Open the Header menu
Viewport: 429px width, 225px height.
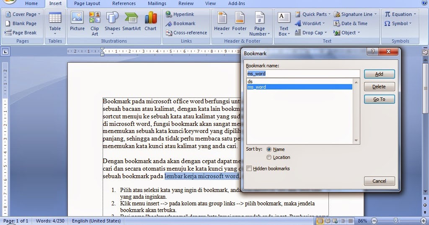pyautogui.click(x=222, y=23)
